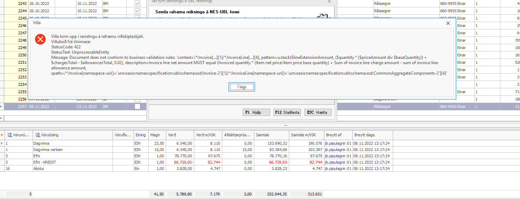Tick the checkbox on selected row 2257
This screenshot has width=520, height=199.
coord(137,106)
